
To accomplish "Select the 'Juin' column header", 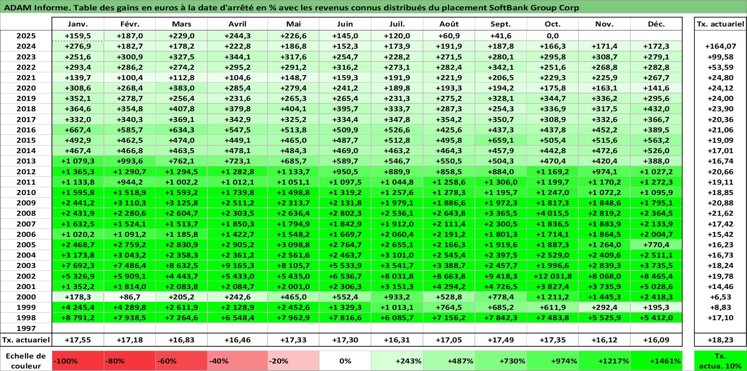I will click(x=345, y=24).
